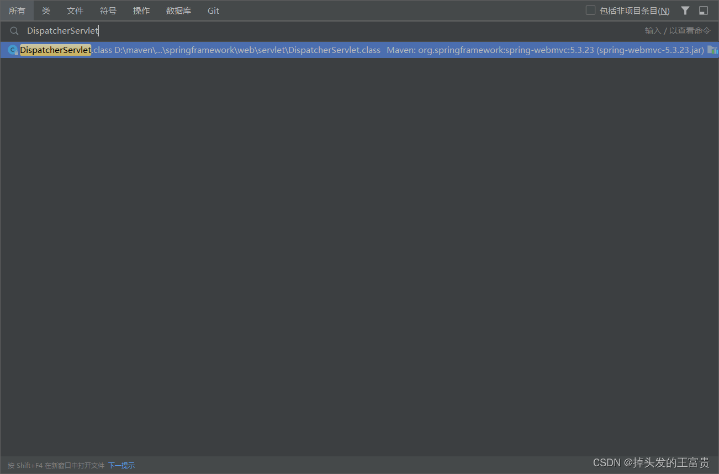Select the DispatcherServlet.class result row
This screenshot has height=474, width=719.
pyautogui.click(x=359, y=50)
